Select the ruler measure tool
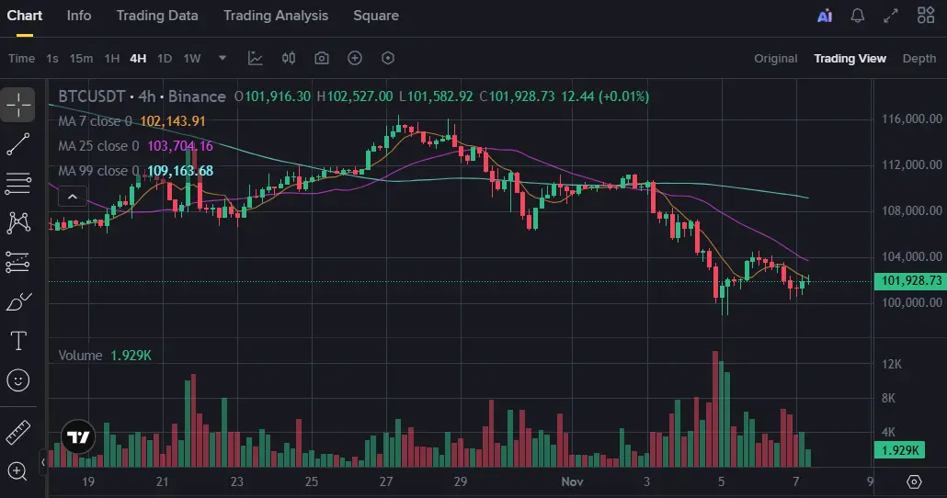 [x=18, y=433]
